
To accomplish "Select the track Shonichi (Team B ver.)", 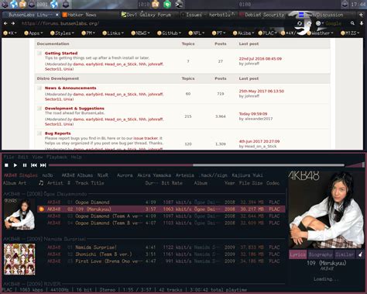I will click(x=161, y=254).
